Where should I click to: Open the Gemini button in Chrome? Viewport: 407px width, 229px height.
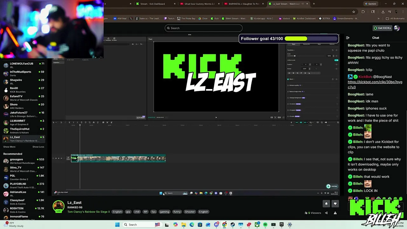pyautogui.click(x=370, y=4)
